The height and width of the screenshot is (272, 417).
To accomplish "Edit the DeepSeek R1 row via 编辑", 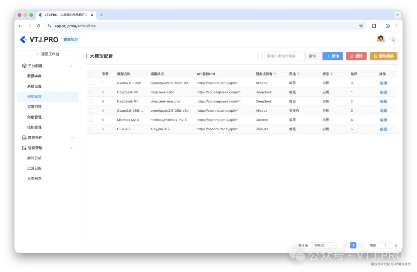I will pyautogui.click(x=383, y=102).
